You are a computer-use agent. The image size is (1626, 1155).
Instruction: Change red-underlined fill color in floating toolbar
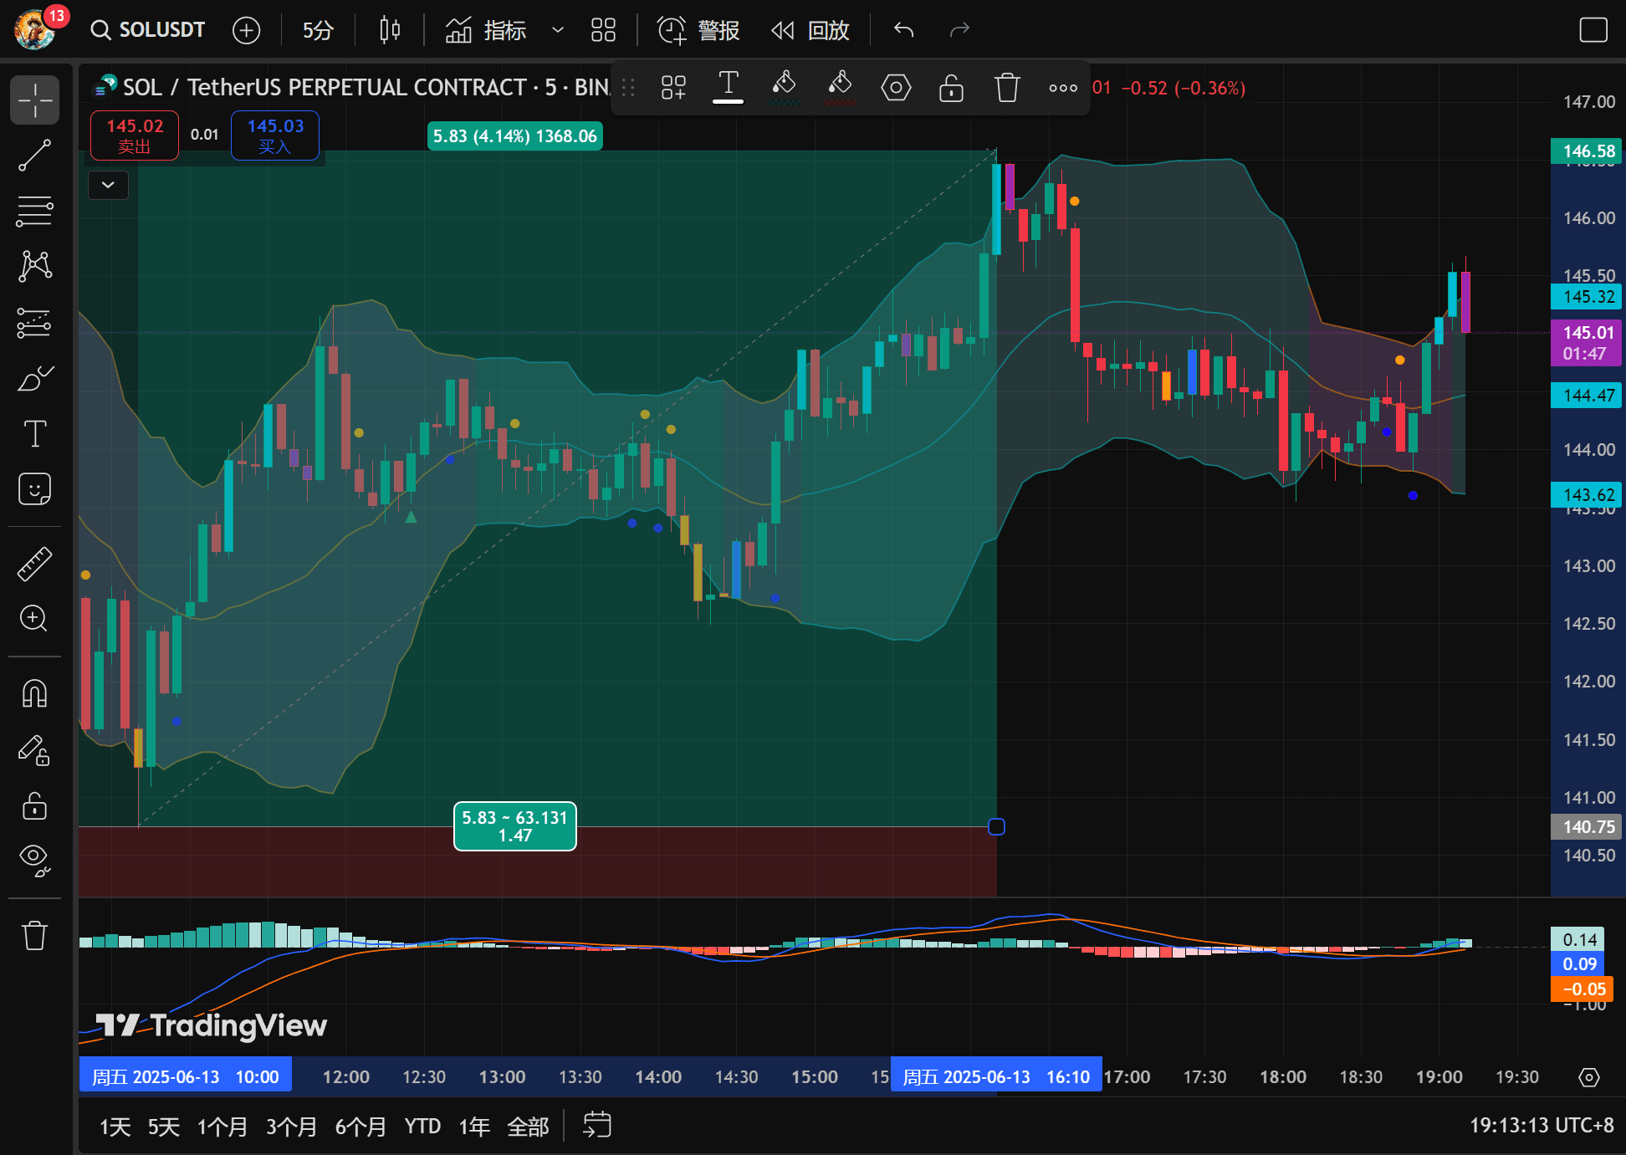click(x=840, y=87)
